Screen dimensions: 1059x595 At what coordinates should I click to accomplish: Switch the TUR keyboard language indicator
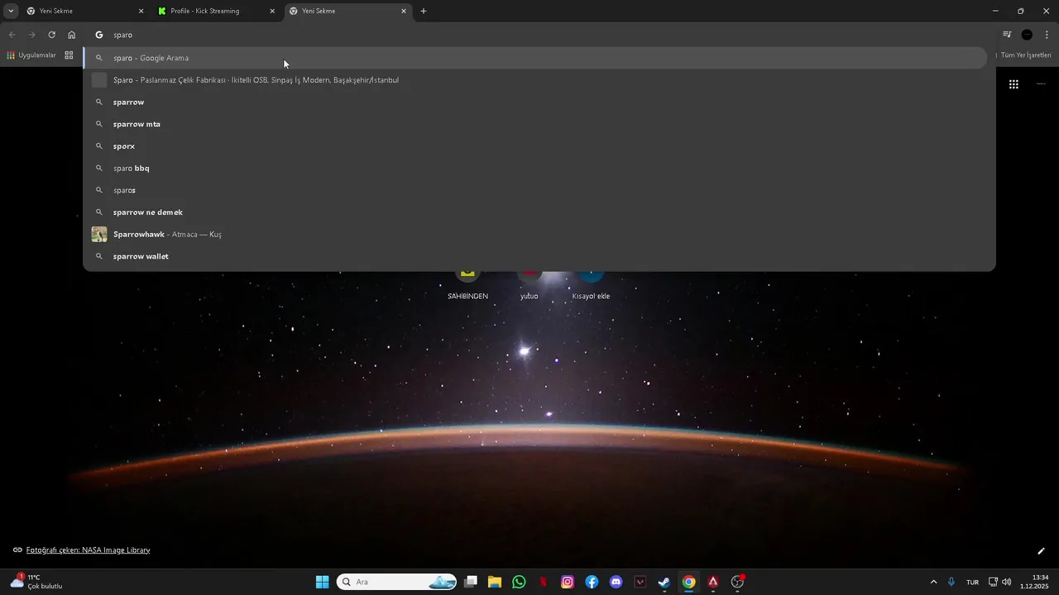point(973,582)
